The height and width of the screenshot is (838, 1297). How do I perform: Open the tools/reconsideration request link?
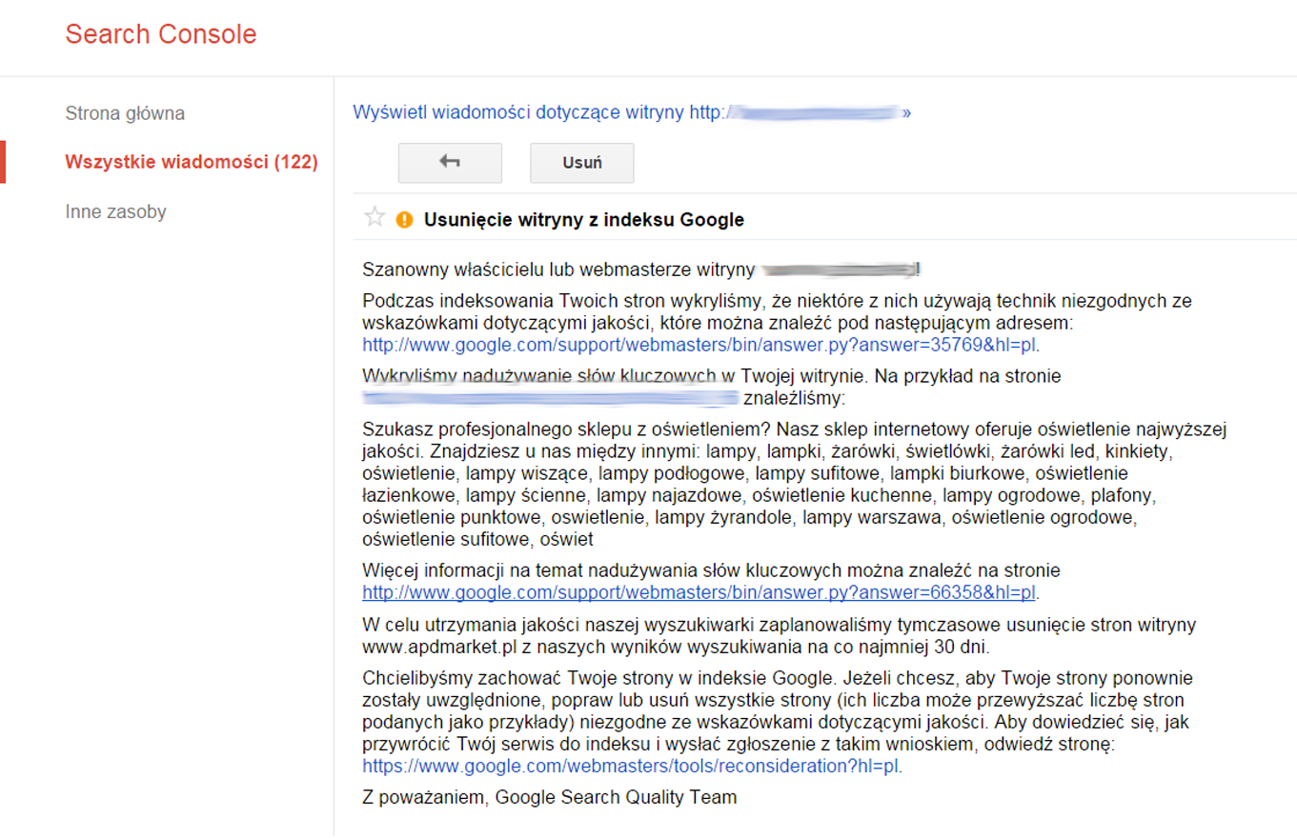(631, 766)
